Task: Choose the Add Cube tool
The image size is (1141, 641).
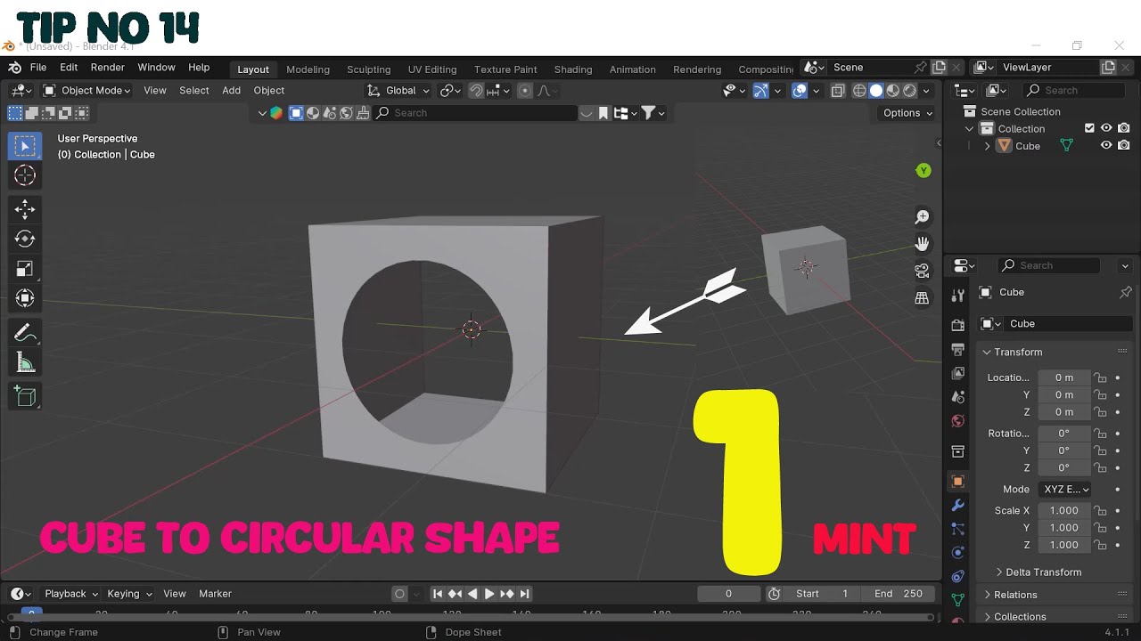Action: pos(25,396)
